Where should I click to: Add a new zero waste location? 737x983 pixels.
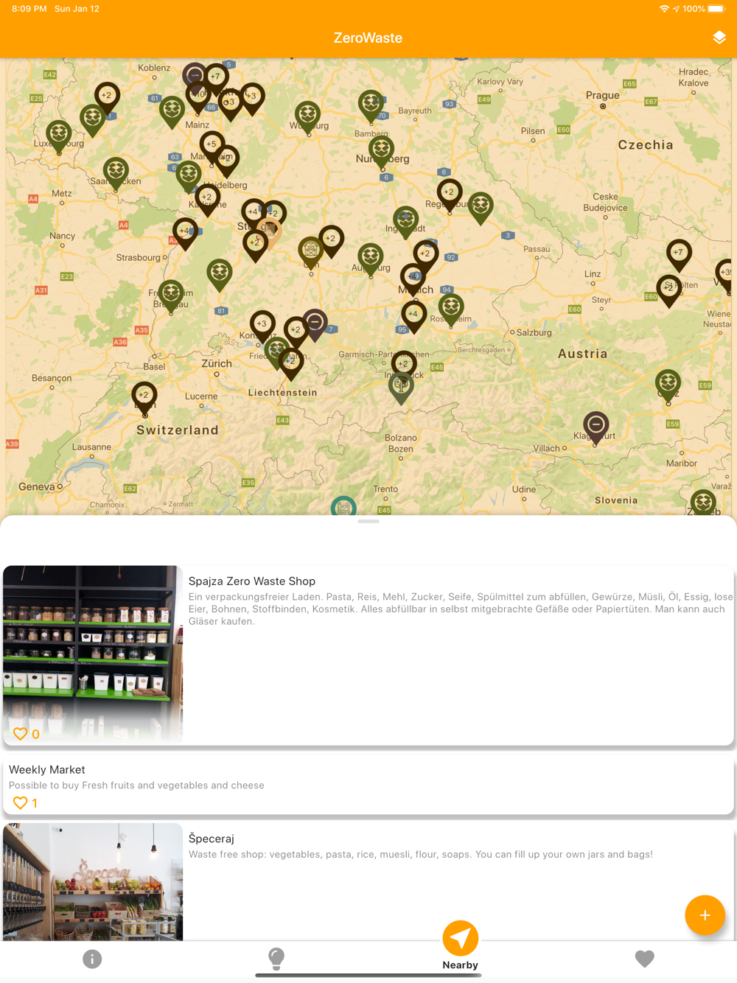click(705, 915)
